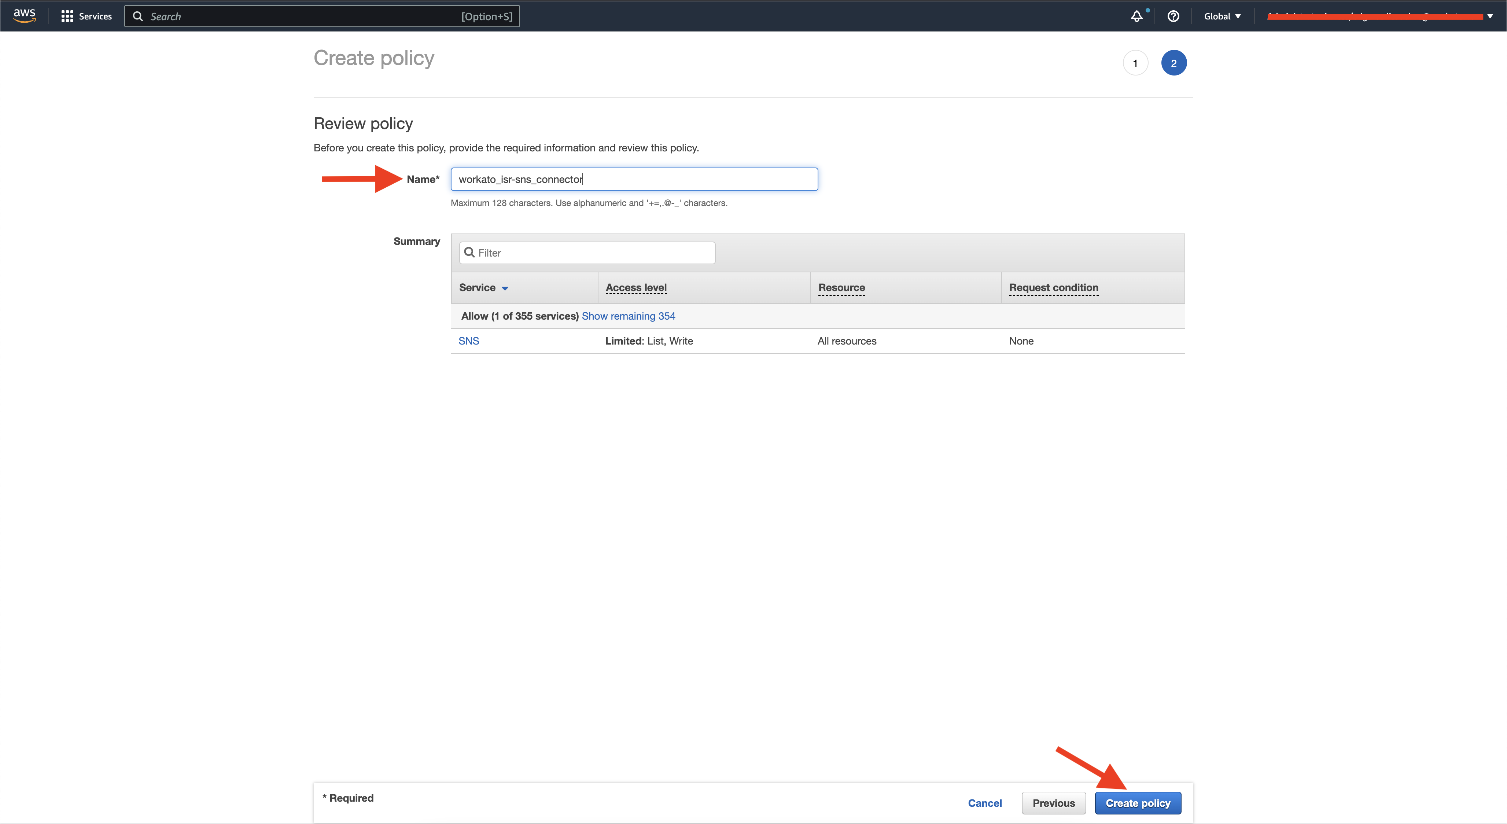Click step 1 indicator tab

coord(1134,63)
